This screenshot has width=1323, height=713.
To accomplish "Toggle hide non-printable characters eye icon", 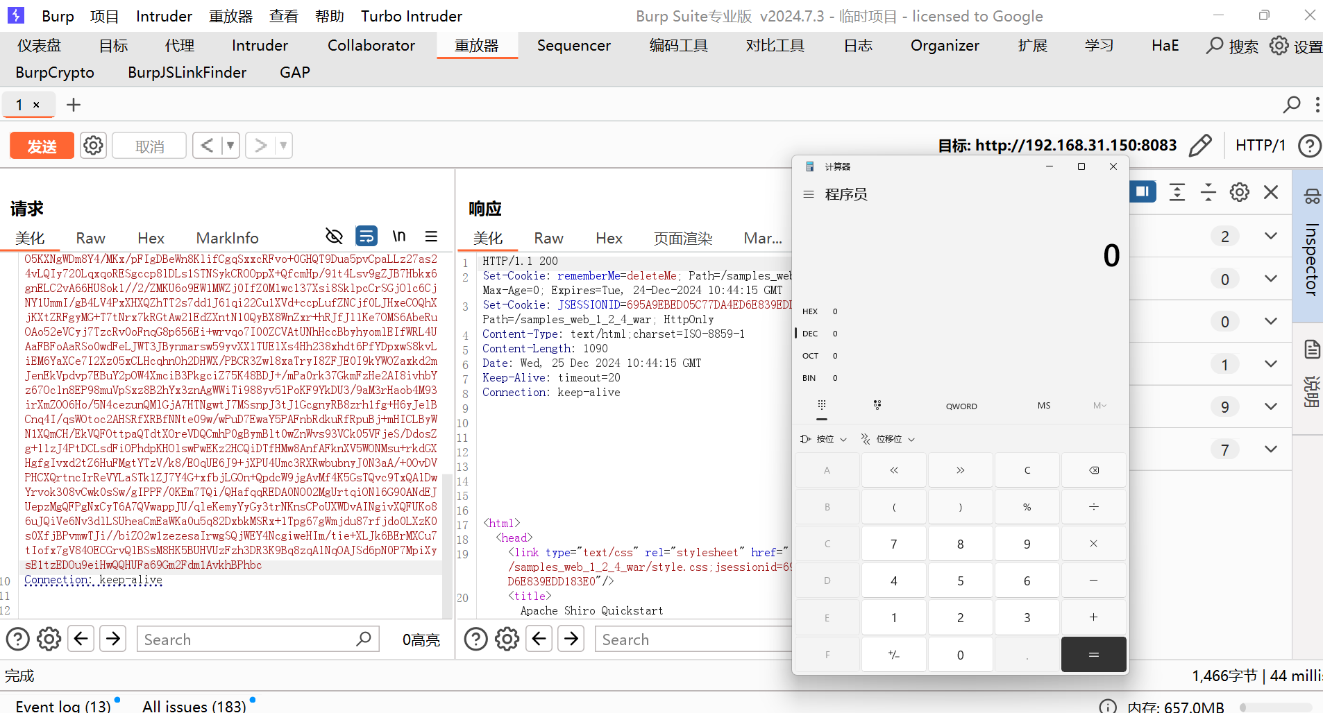I will click(x=334, y=237).
